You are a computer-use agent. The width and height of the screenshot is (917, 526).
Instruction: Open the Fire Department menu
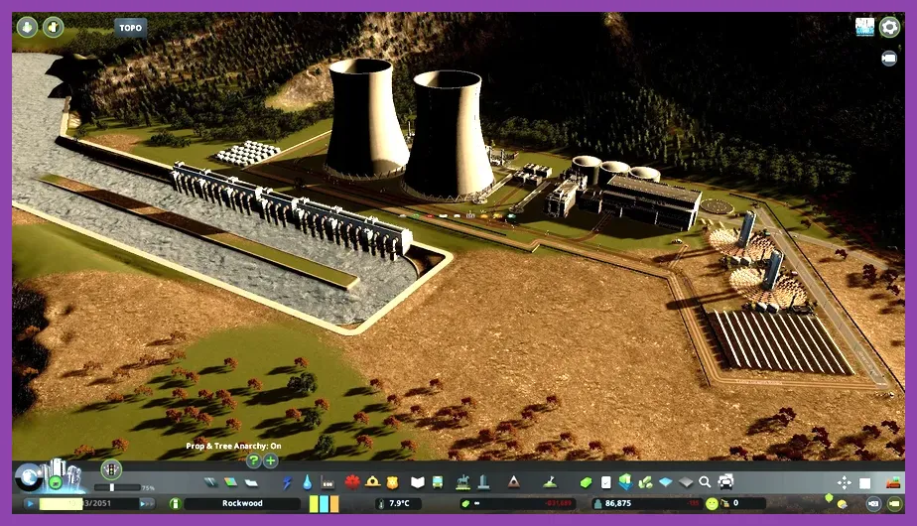point(372,482)
